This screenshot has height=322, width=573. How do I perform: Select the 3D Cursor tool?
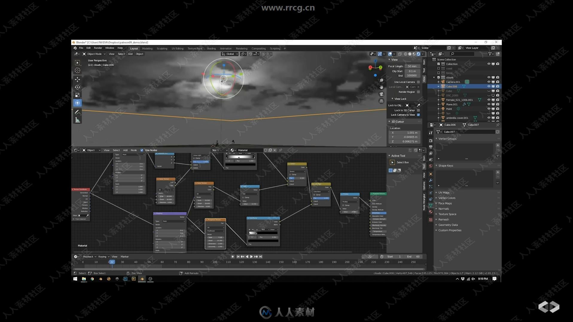77,70
